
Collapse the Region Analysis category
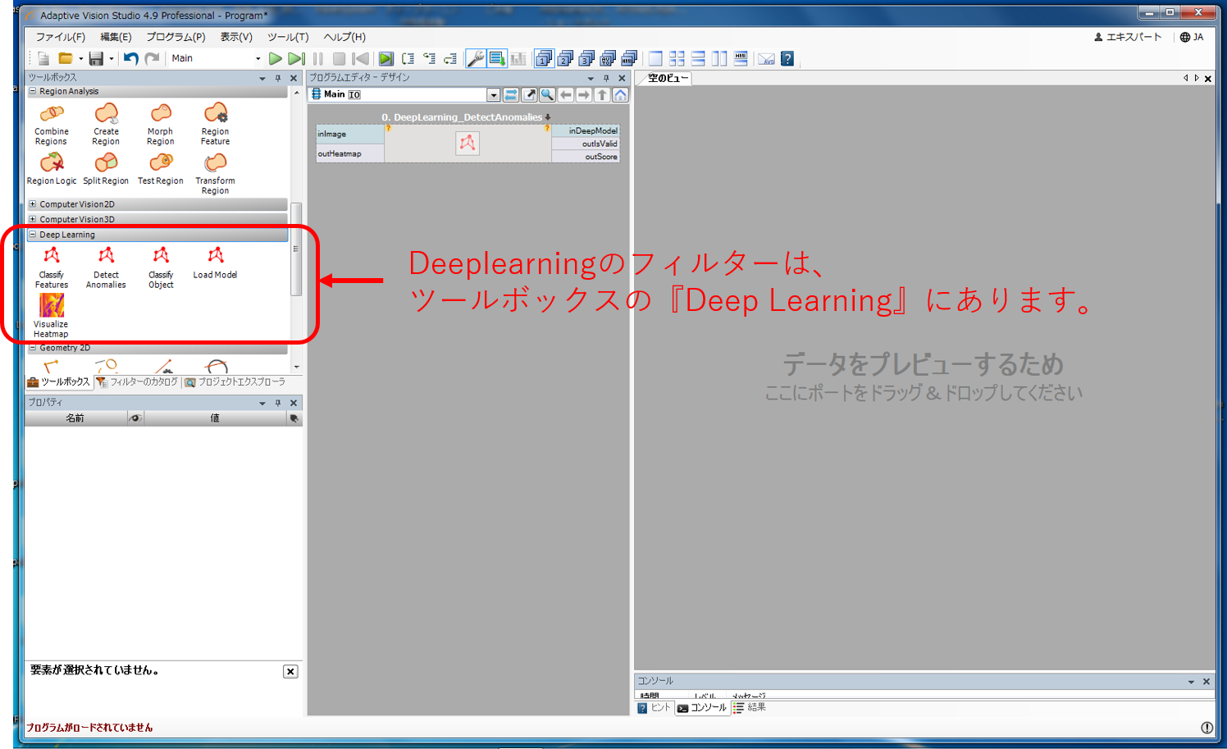(33, 91)
